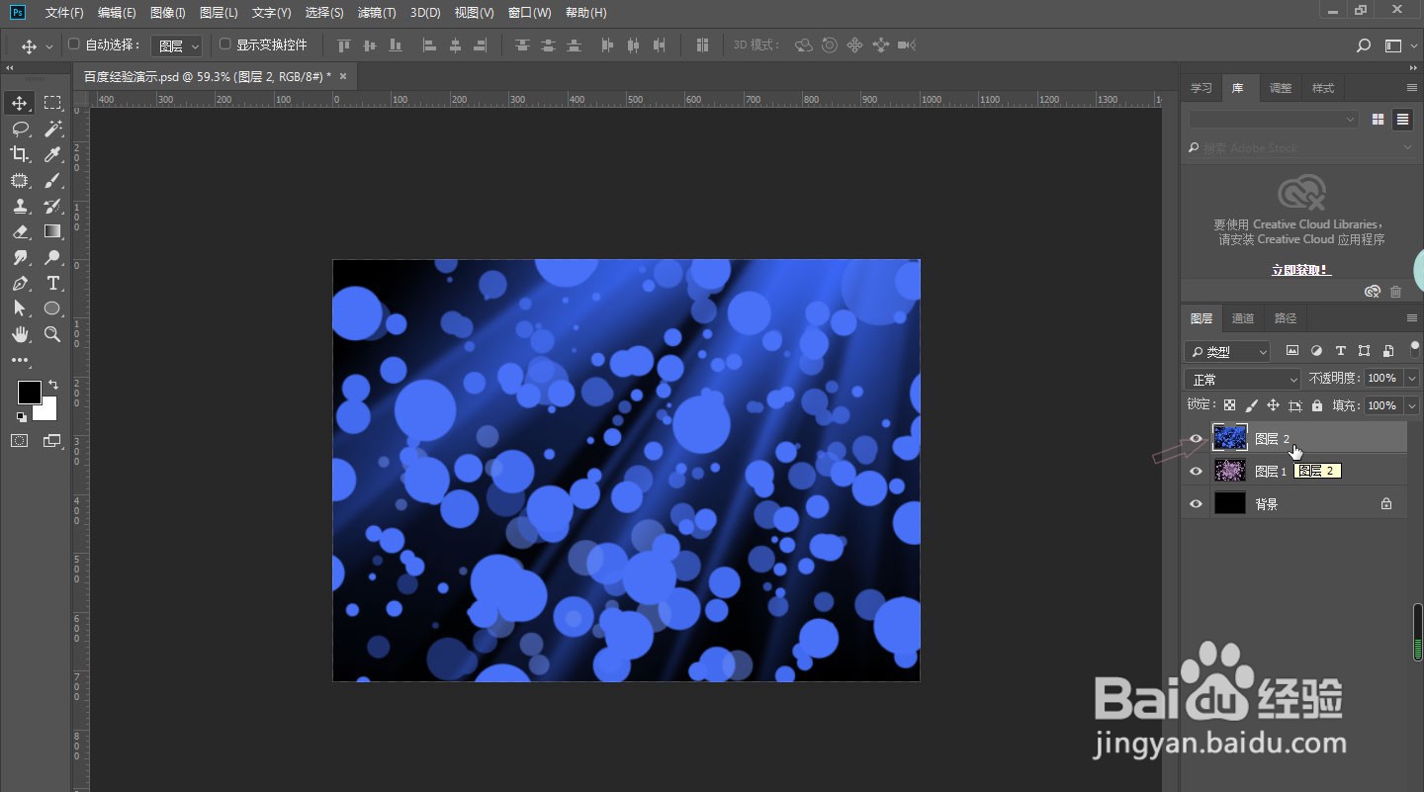Select the Magic Wand tool
This screenshot has height=792, width=1424.
click(x=52, y=129)
